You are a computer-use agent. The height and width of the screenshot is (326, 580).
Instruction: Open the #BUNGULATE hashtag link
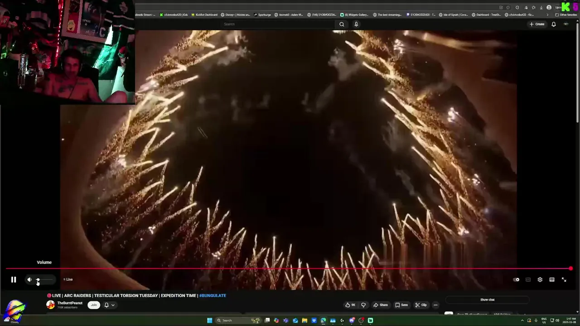pyautogui.click(x=213, y=296)
